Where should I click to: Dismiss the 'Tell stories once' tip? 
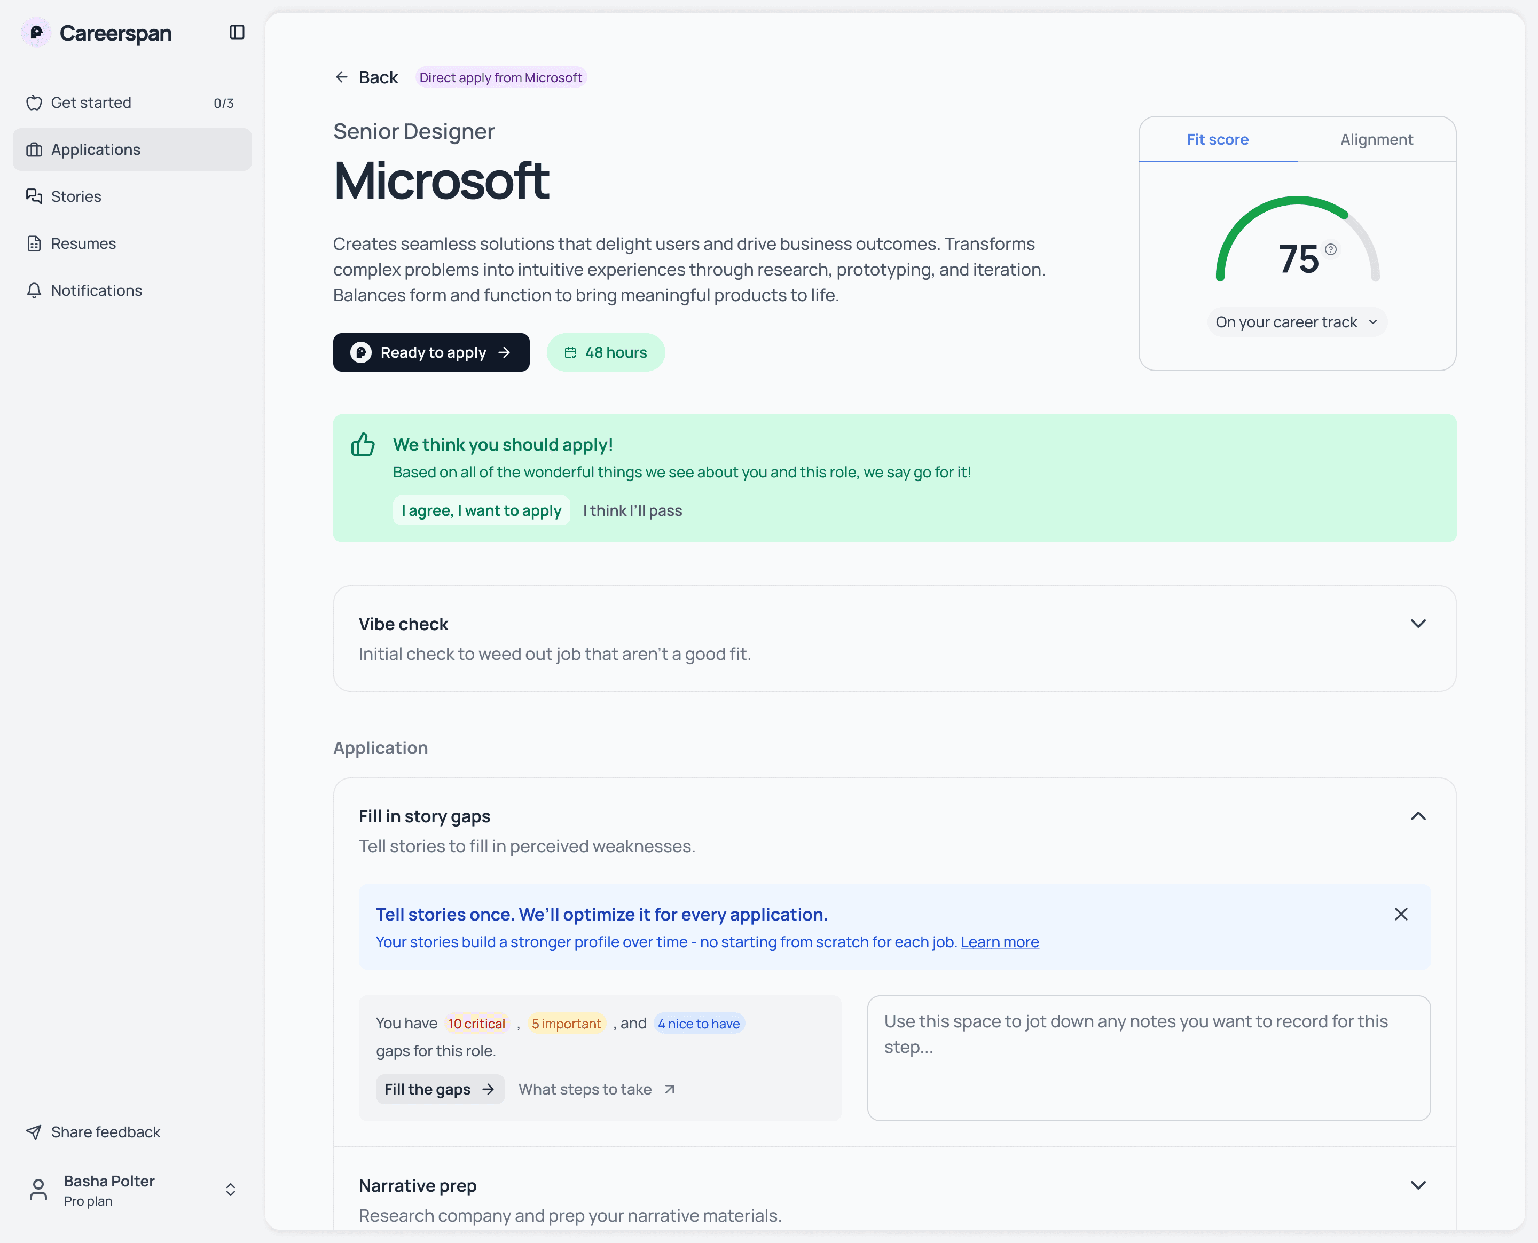(1401, 914)
